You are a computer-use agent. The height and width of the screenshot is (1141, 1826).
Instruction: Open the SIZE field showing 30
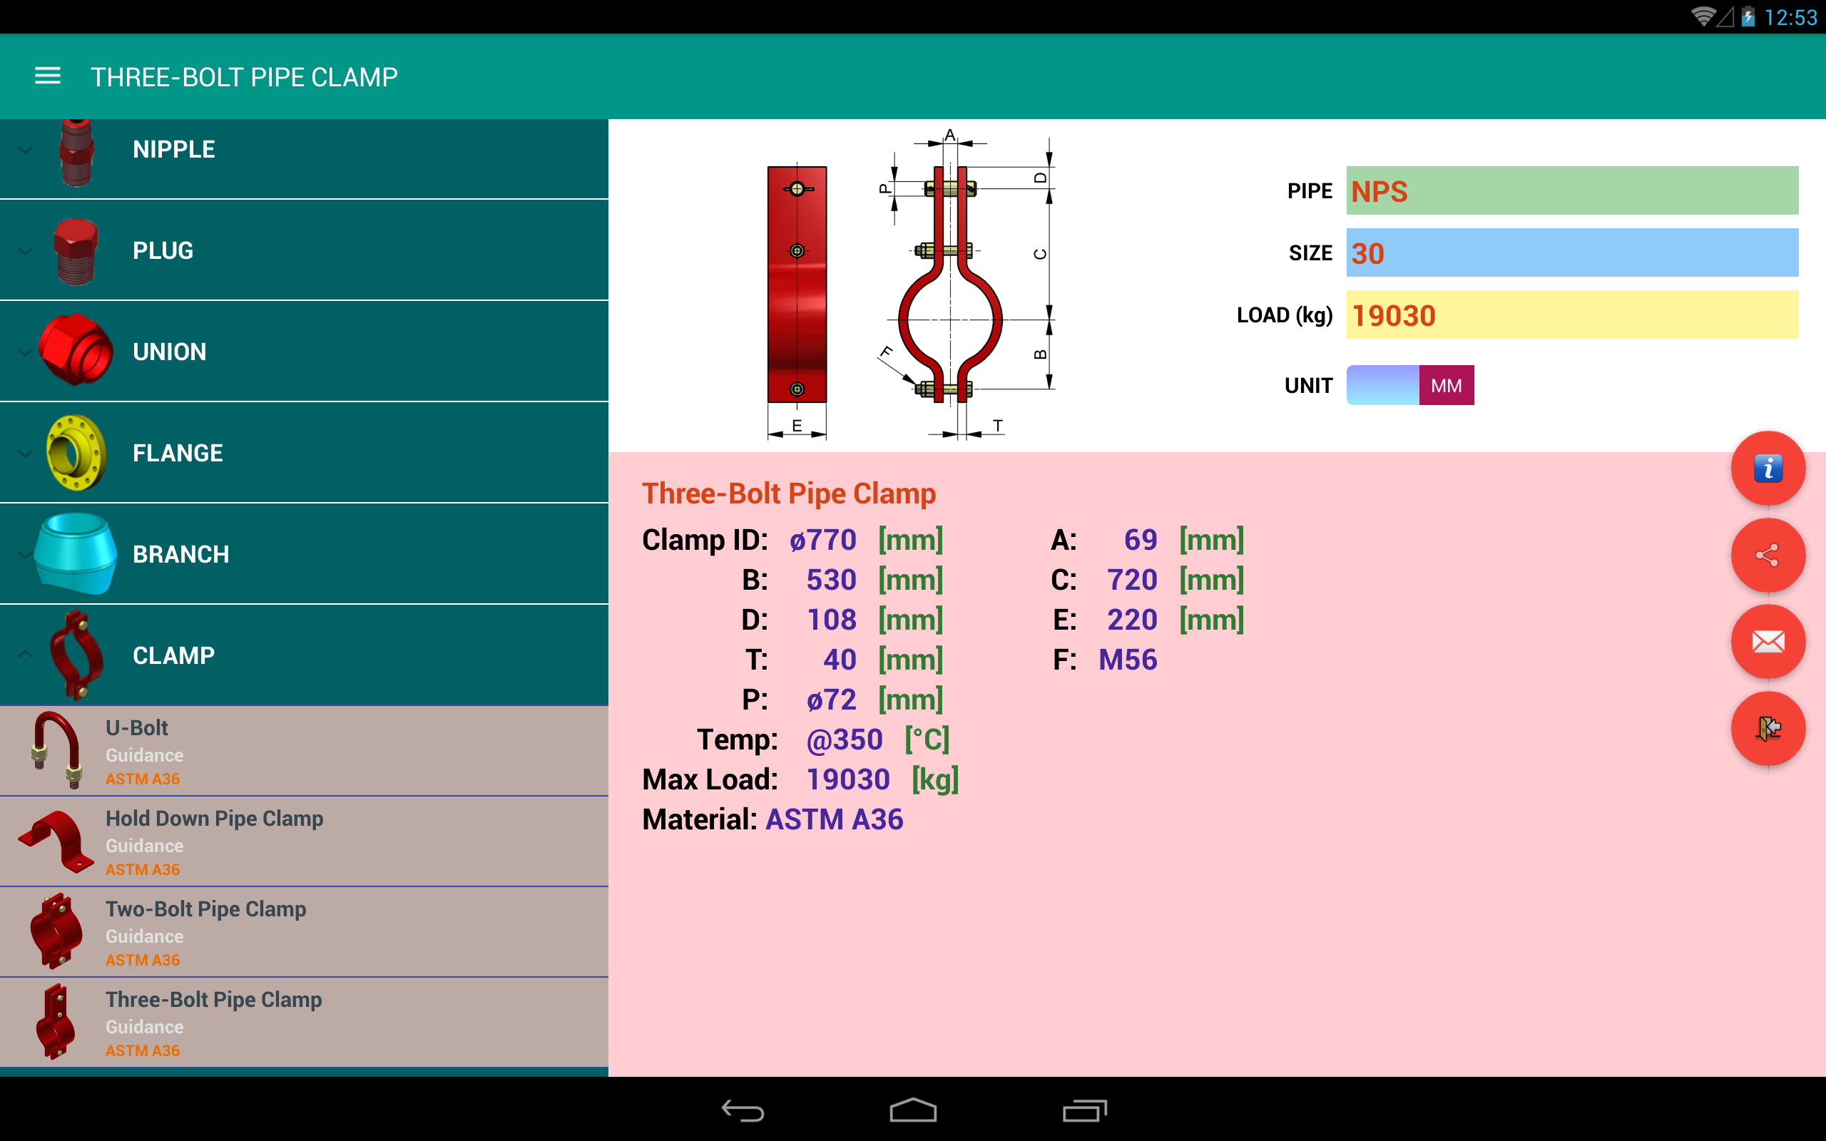(x=1572, y=252)
